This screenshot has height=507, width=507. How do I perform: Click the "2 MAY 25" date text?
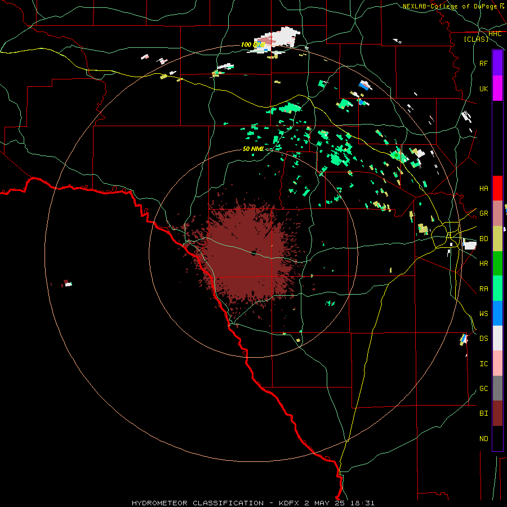(325, 503)
